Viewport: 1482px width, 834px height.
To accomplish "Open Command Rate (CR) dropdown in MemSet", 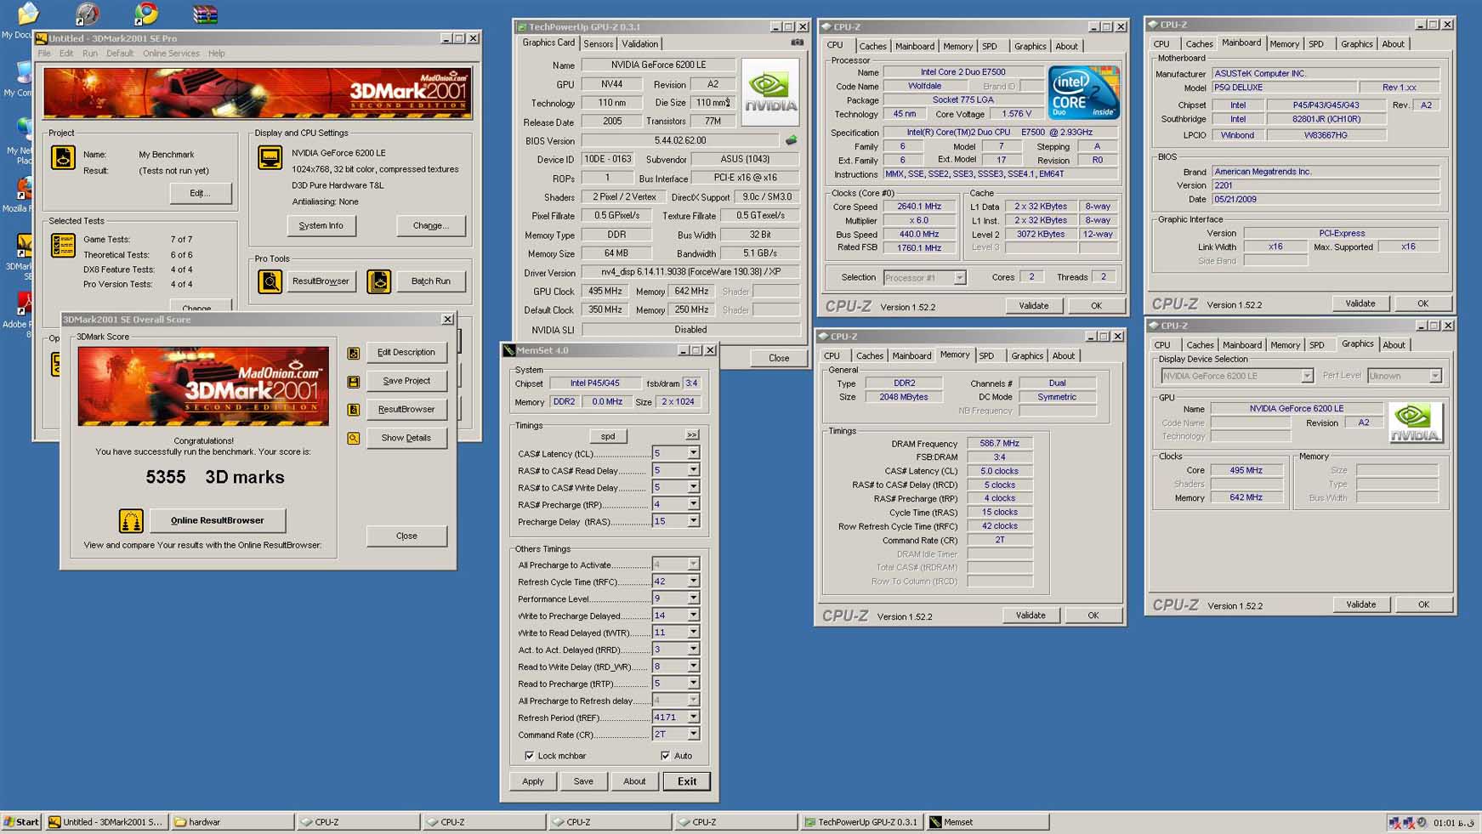I will (693, 735).
